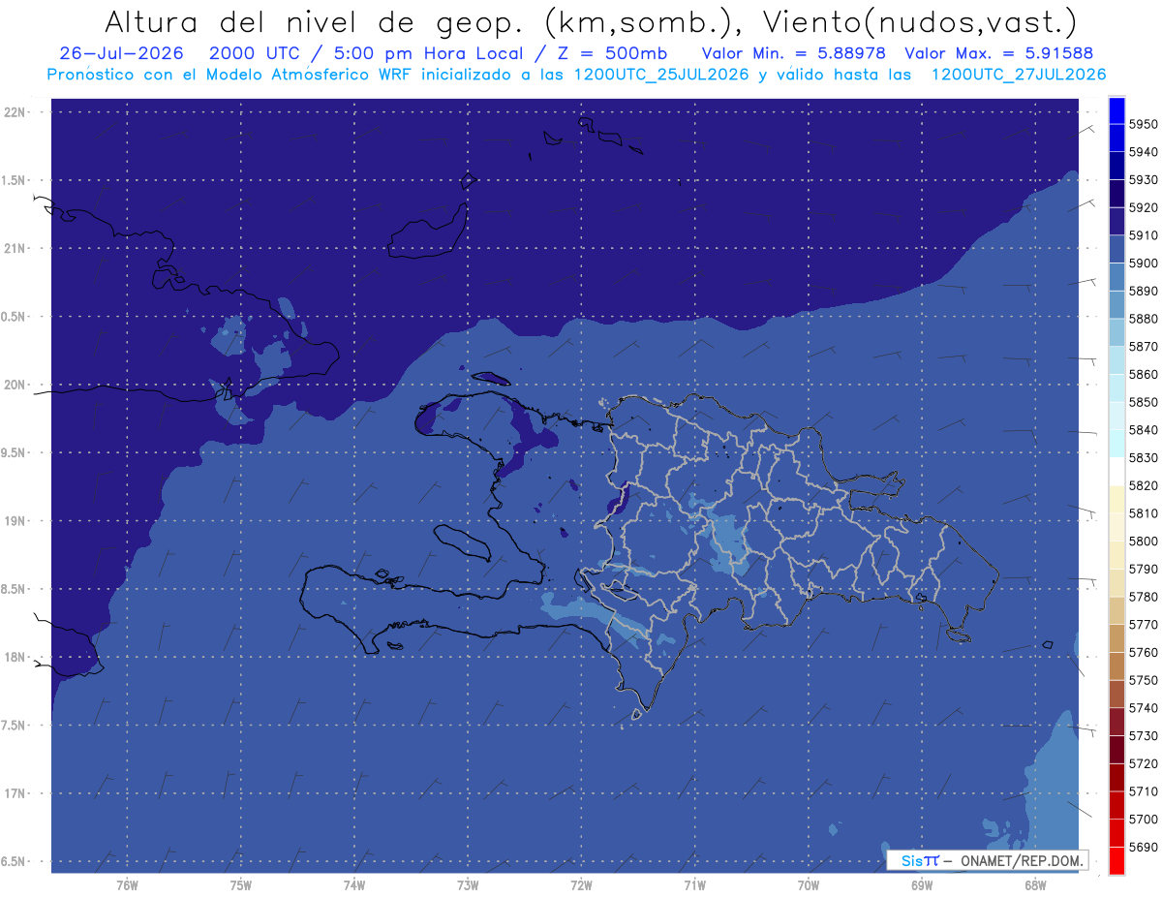Screen dimensions: 1162x898
Task: Click the '76W' longitude label
Action: (x=127, y=885)
